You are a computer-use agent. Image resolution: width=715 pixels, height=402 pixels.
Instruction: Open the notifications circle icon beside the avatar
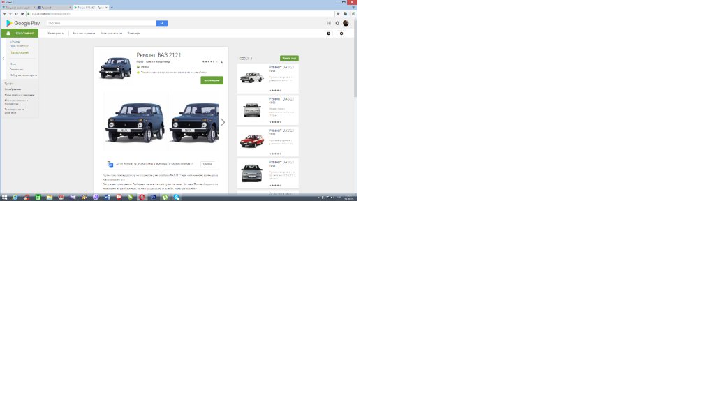(x=337, y=23)
